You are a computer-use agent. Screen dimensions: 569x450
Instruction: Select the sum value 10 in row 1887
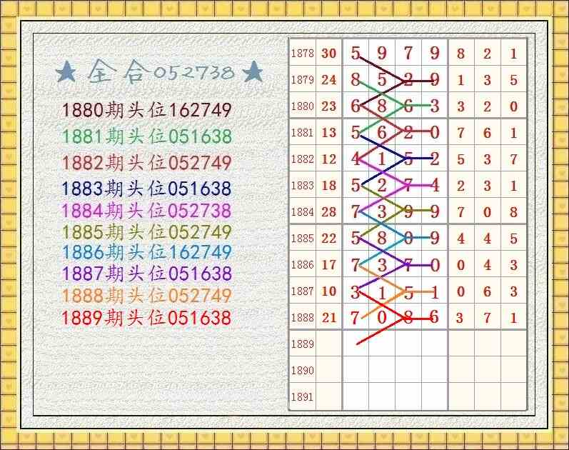[x=328, y=291]
